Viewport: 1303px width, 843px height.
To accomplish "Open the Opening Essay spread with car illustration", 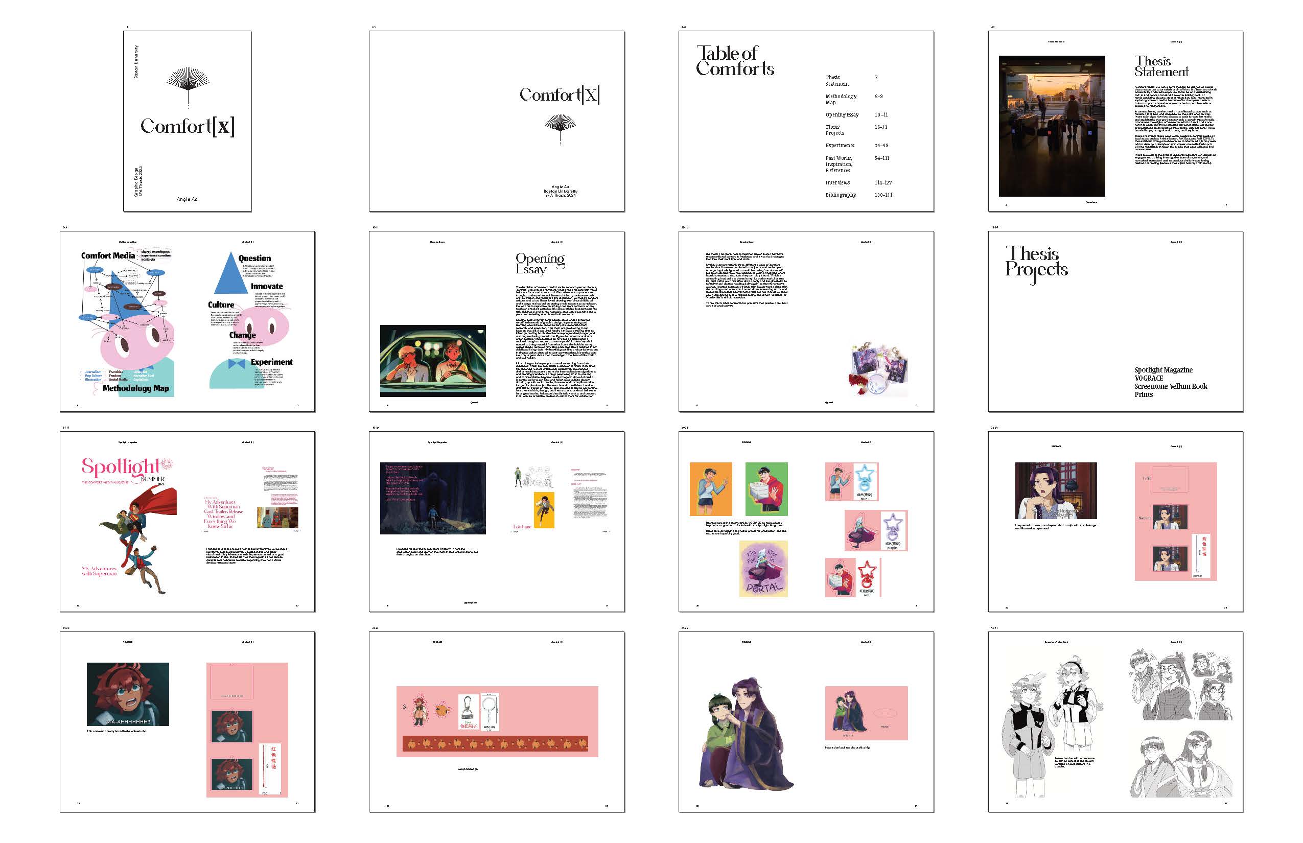I will pos(497,321).
